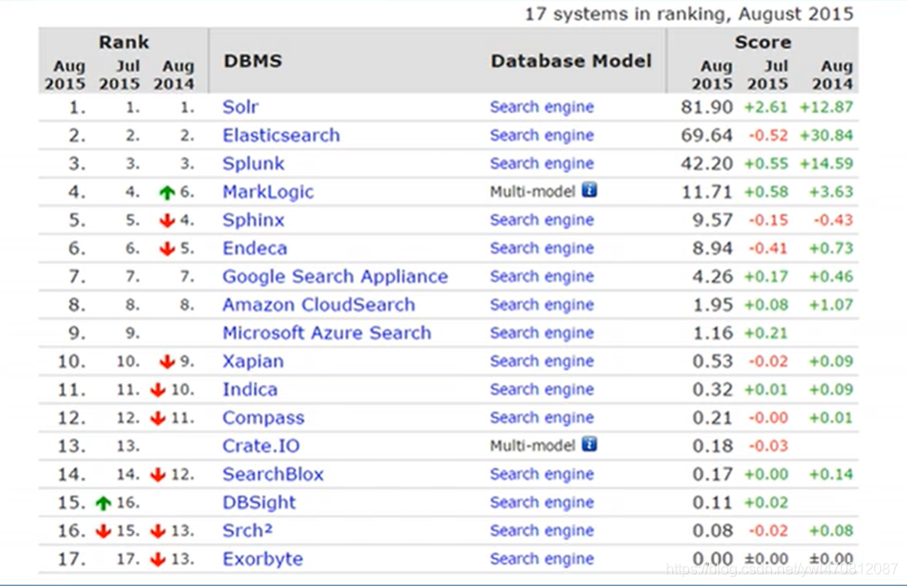907x586 pixels.
Task: Click Search engine link in Solr row
Action: (541, 107)
